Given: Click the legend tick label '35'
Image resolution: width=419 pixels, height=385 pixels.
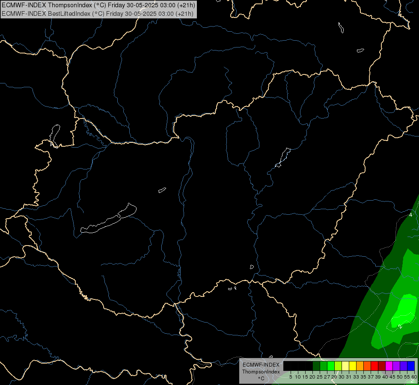Looking at the screenshot, I should [363, 377].
